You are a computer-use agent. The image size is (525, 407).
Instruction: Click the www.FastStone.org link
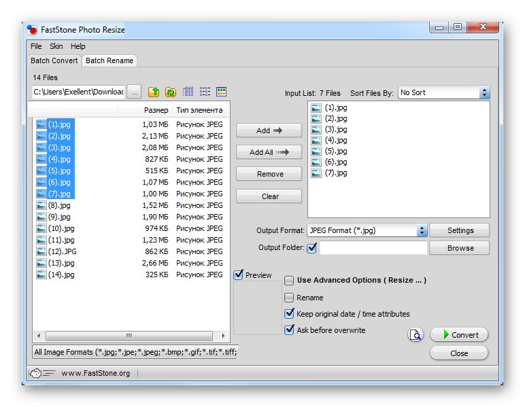[96, 373]
